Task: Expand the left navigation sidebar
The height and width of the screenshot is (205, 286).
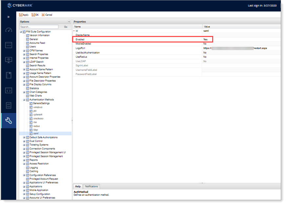Action: click(x=8, y=17)
